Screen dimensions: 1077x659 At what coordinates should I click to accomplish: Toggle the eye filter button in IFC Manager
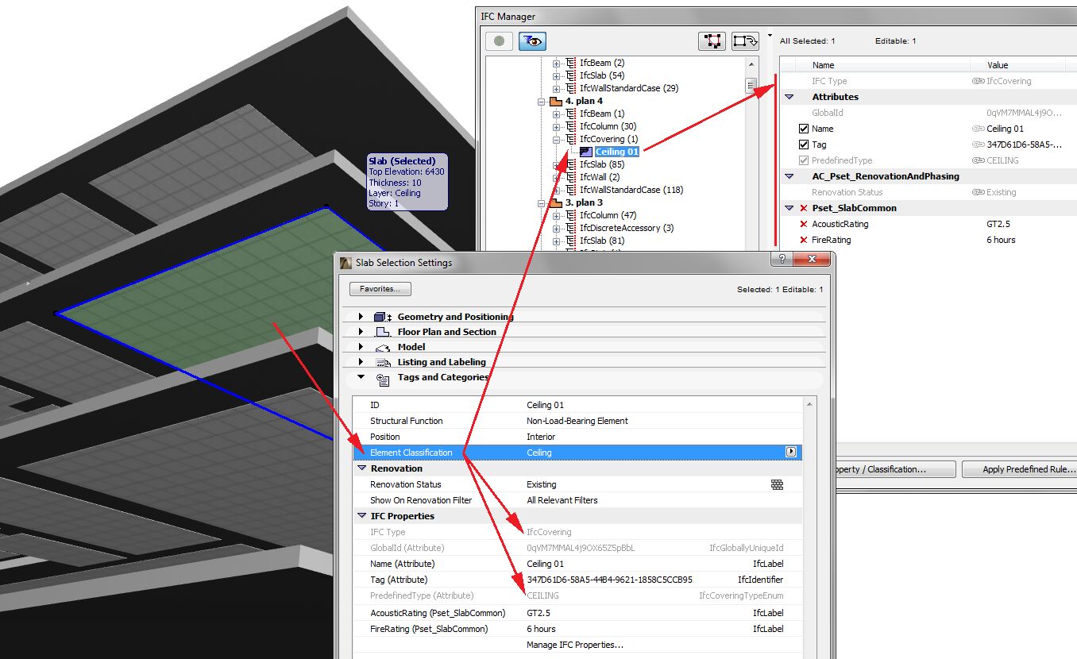[532, 41]
